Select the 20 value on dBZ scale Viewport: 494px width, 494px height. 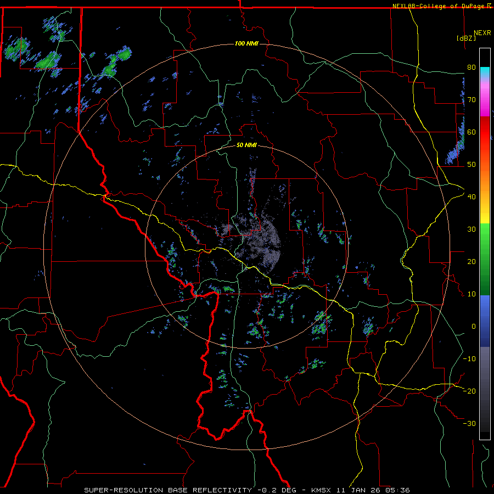click(471, 262)
